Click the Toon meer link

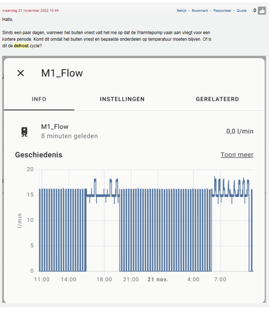237,154
